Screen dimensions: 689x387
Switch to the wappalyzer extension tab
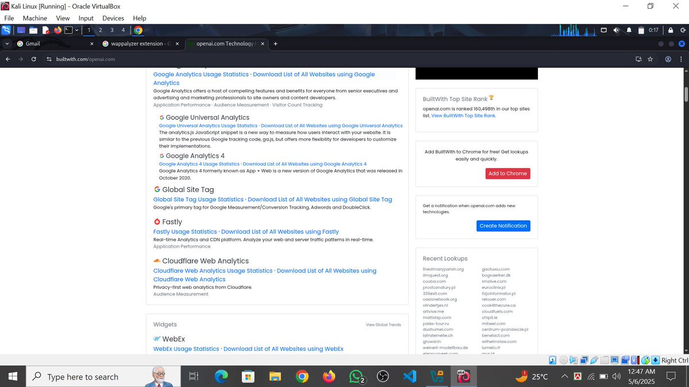pyautogui.click(x=141, y=44)
